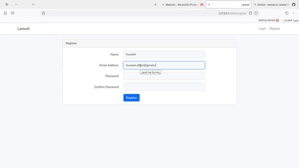Click the Confirm Password label
The image size is (299, 168).
click(x=107, y=87)
